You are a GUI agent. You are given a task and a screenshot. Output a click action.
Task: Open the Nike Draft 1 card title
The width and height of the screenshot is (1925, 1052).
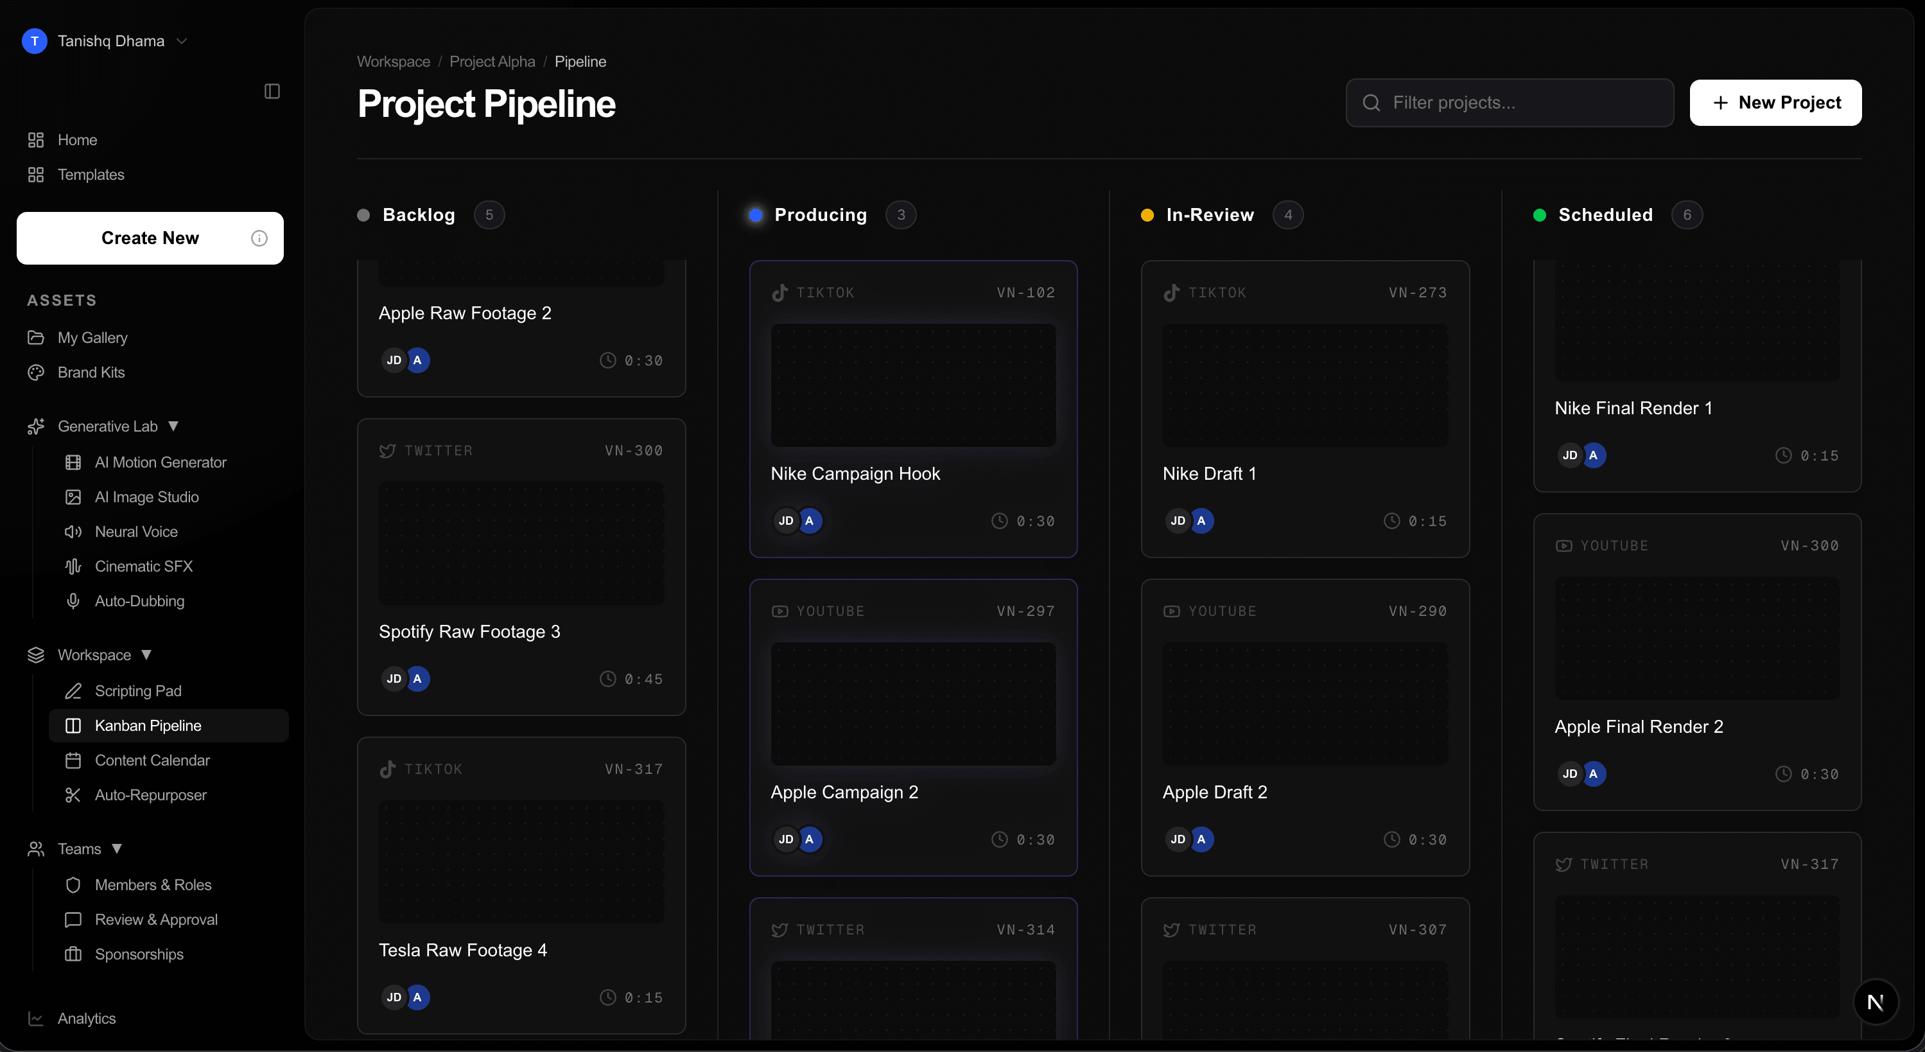1209,473
